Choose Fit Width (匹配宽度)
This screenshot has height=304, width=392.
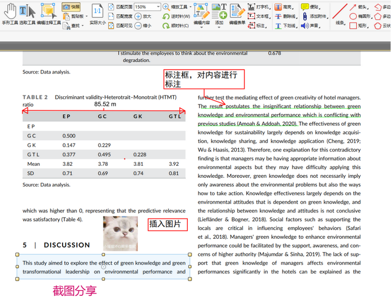(x=120, y=16)
